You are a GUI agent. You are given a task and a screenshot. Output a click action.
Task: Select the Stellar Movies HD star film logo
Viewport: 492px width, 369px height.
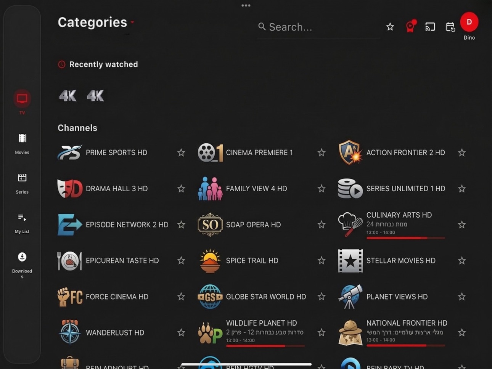[350, 261]
